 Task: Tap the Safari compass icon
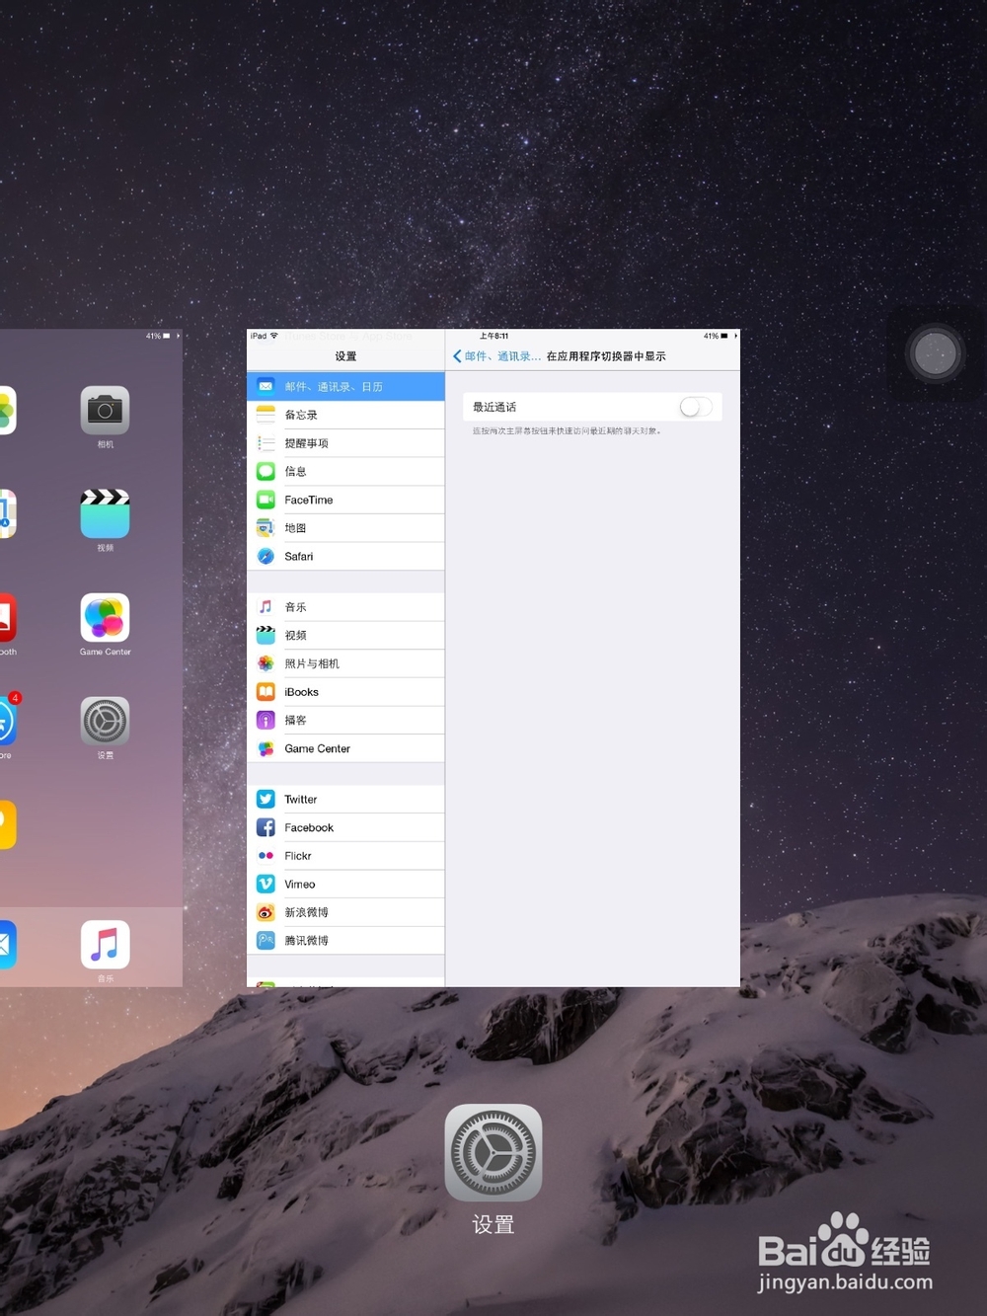(x=266, y=557)
